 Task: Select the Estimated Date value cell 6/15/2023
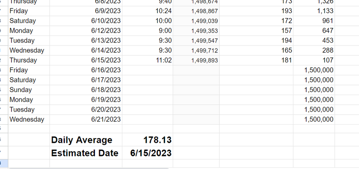[148, 153]
